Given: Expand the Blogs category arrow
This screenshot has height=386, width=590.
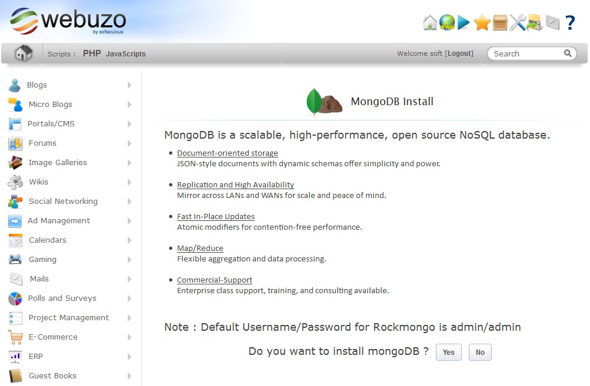Looking at the screenshot, I should pyautogui.click(x=129, y=85).
